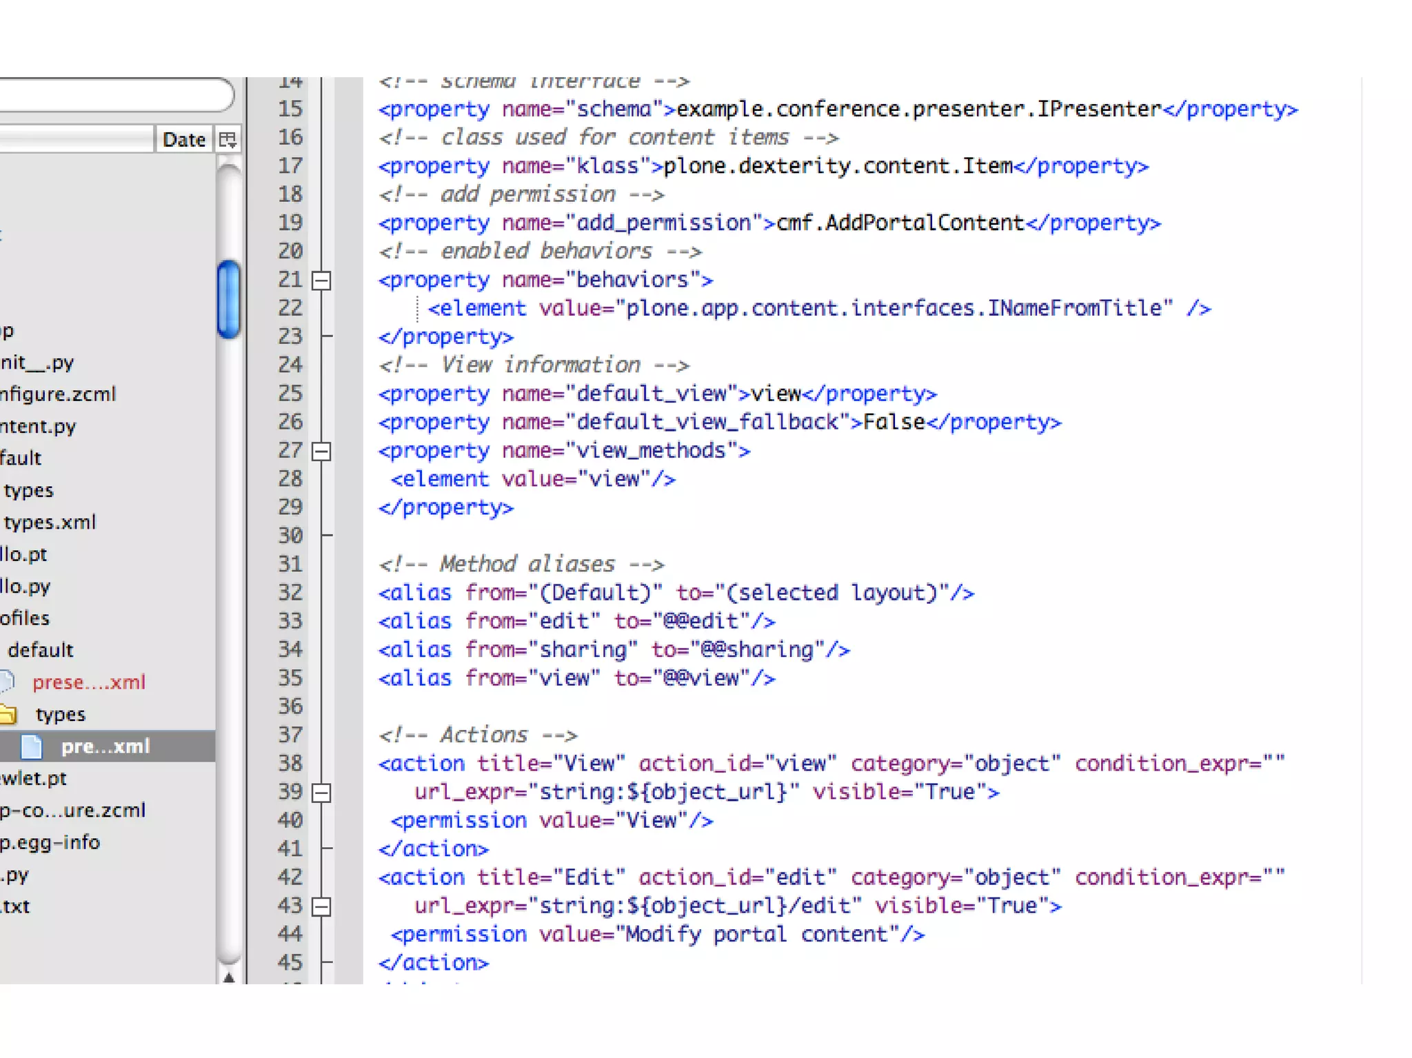Open the p-co...ure.zcml file

click(72, 810)
